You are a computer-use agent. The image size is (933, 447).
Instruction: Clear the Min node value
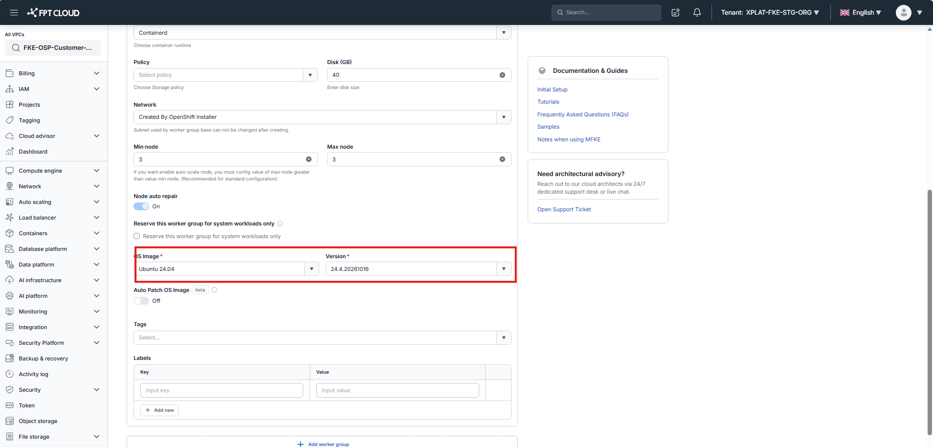[309, 159]
